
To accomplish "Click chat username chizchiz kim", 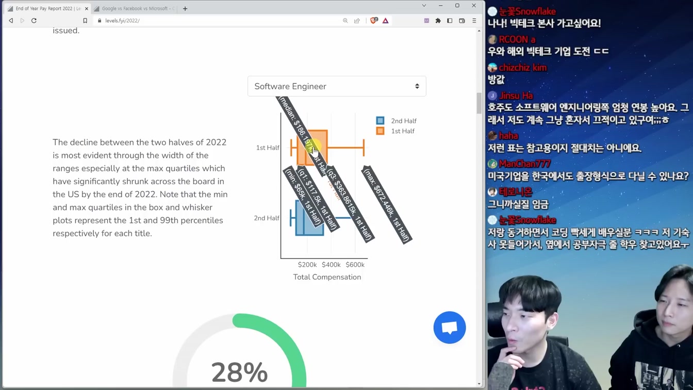I will coord(523,68).
